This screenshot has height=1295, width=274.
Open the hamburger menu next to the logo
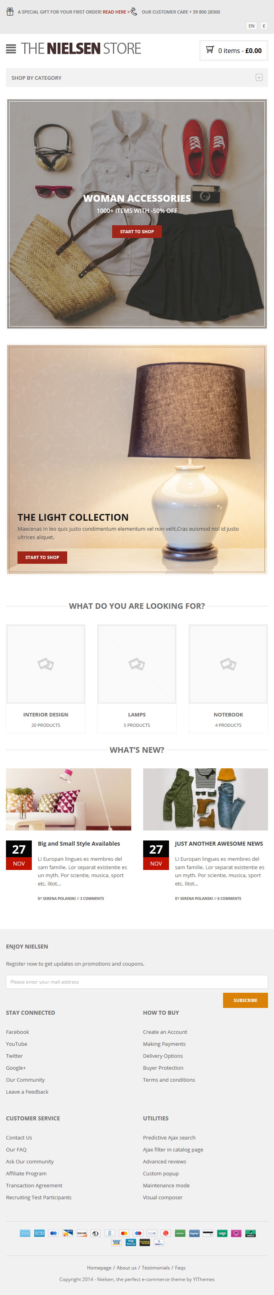tap(11, 49)
